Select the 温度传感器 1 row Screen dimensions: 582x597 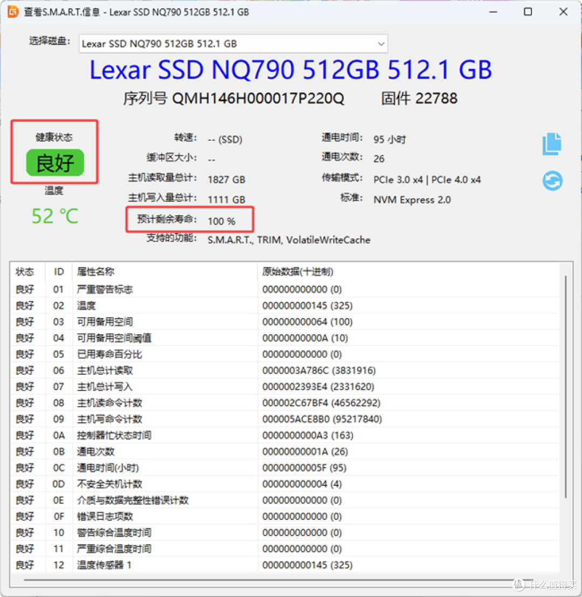pyautogui.click(x=285, y=565)
